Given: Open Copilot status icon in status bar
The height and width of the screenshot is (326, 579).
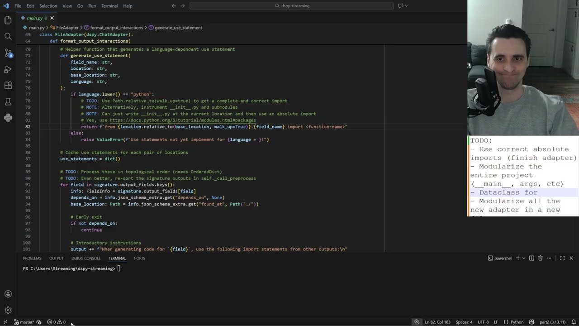Looking at the screenshot, I should tap(532, 322).
